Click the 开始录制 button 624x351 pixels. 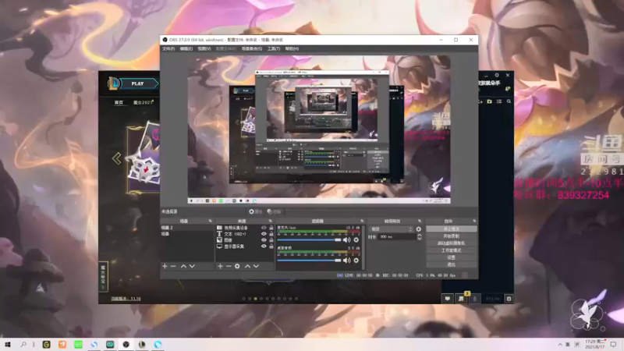[x=452, y=236]
